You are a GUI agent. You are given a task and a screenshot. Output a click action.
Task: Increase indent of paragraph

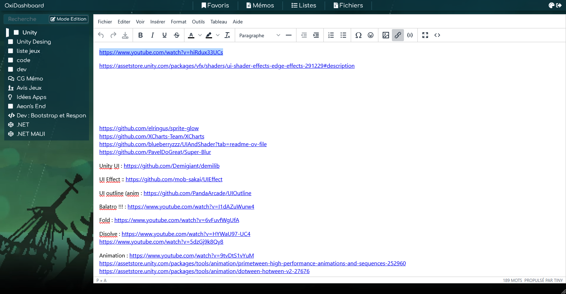[316, 35]
